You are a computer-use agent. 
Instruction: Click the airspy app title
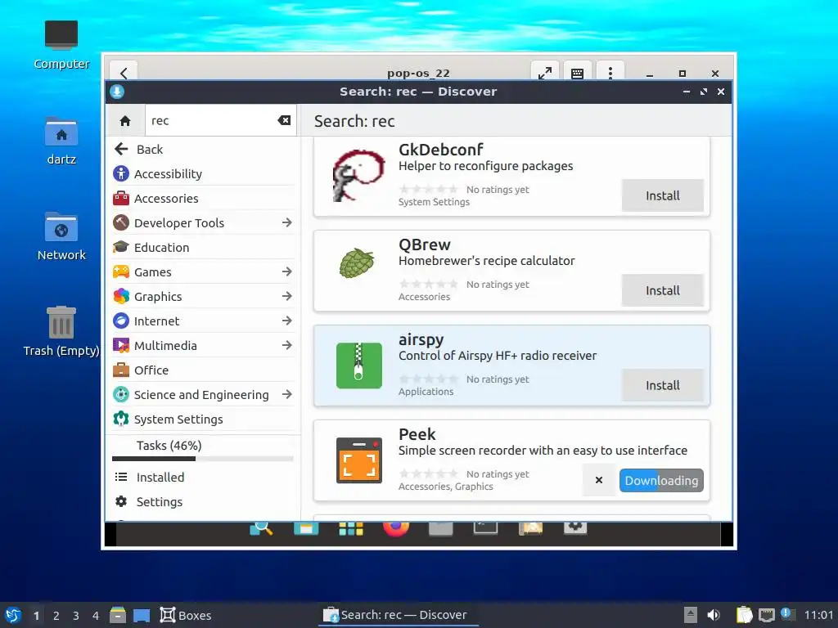421,339
